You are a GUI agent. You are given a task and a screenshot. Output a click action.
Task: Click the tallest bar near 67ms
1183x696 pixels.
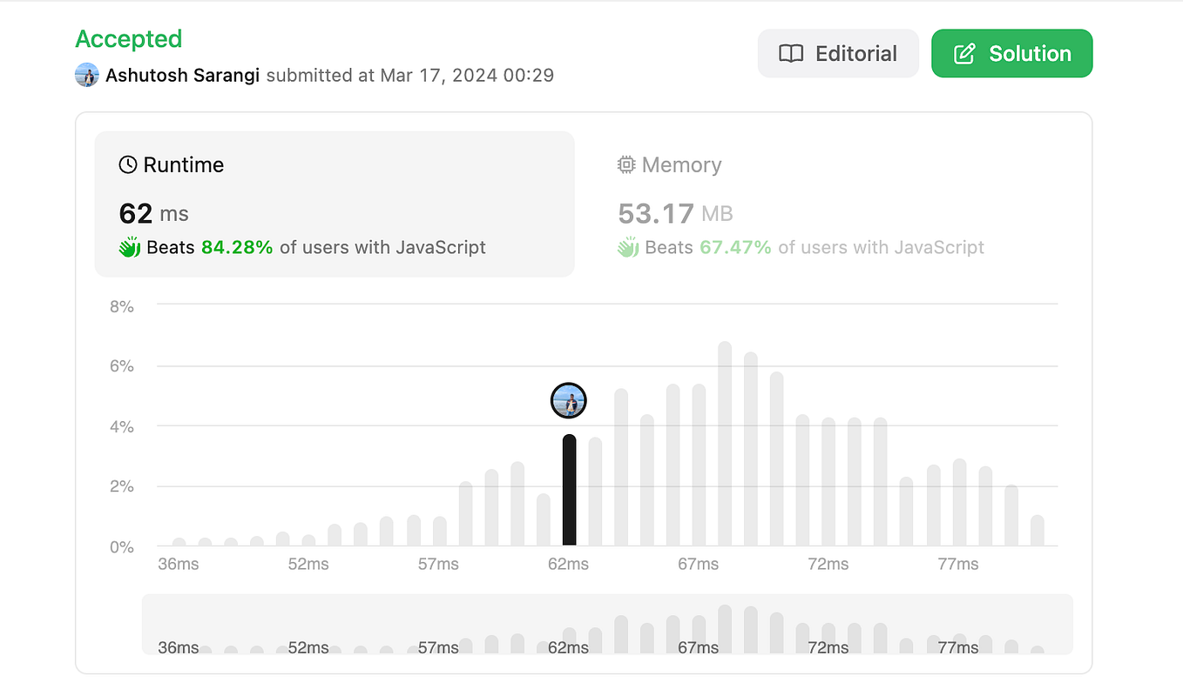click(x=724, y=444)
